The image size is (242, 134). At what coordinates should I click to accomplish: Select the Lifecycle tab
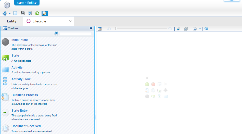[x=39, y=21]
